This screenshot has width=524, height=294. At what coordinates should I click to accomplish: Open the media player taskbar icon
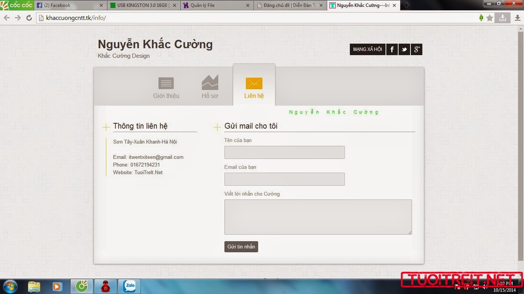[57, 286]
